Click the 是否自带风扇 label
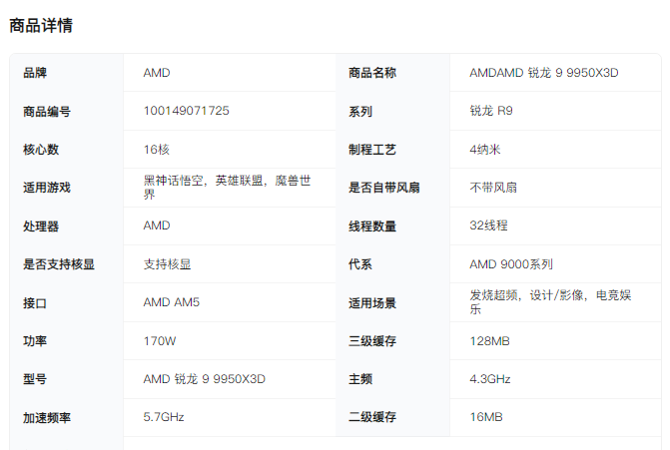Screen dimensions: 670x450 pos(384,188)
